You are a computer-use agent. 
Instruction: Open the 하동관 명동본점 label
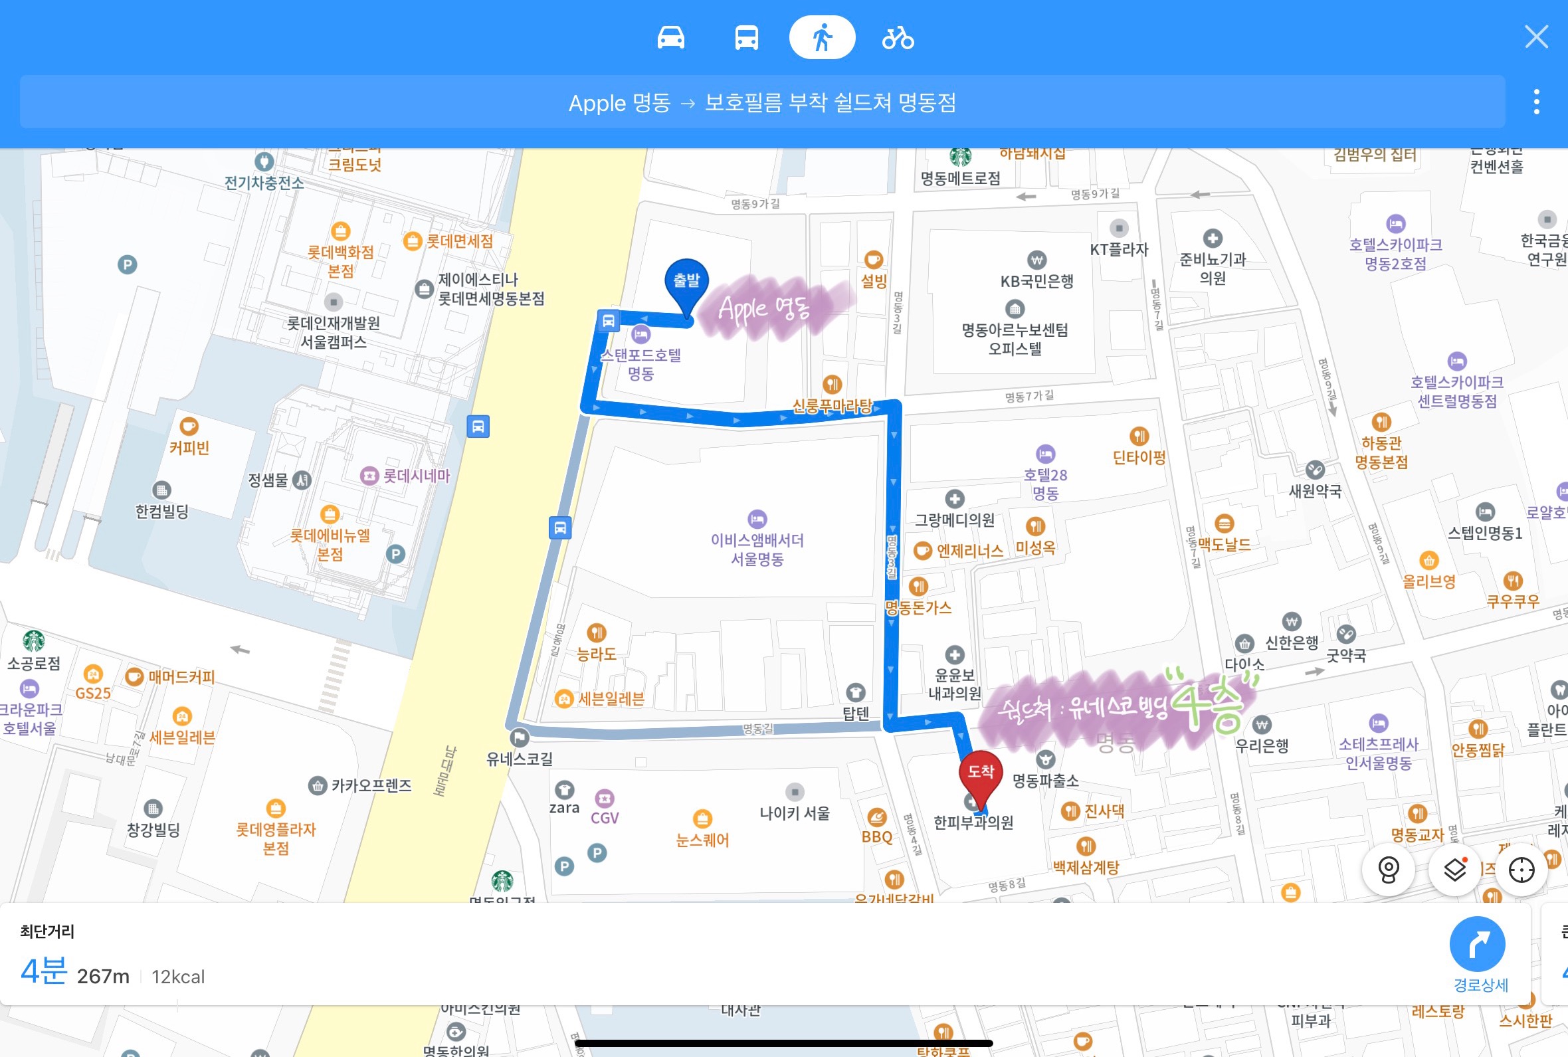[x=1381, y=452]
